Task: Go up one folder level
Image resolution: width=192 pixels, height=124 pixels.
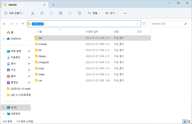Action: (x=23, y=24)
